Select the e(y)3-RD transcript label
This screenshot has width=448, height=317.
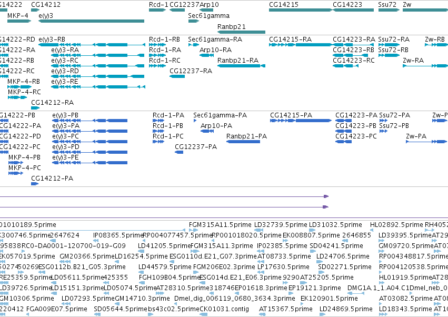[65, 71]
